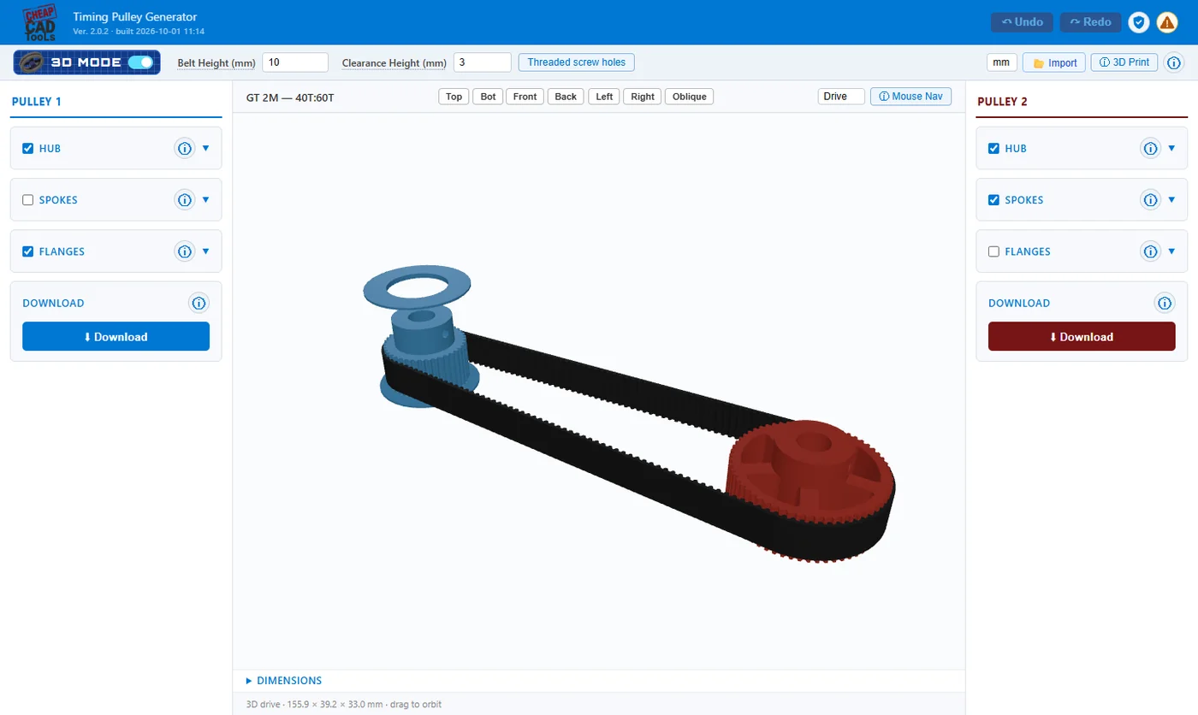
Task: Switch to Left view
Action: point(604,97)
